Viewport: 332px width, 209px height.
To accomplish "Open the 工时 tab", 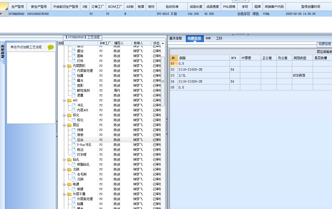I will click(219, 38).
